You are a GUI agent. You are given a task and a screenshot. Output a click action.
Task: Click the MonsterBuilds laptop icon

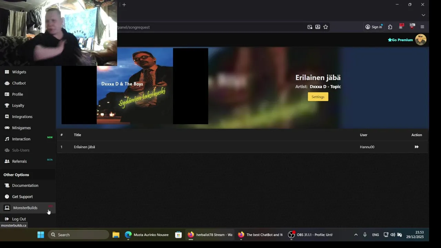coord(7,208)
